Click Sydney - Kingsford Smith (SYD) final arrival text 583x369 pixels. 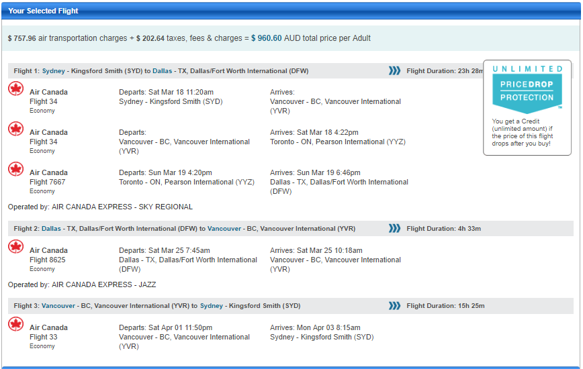pos(322,337)
